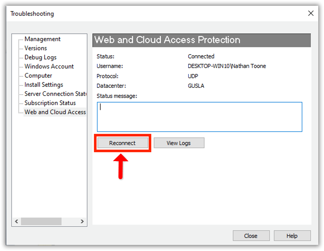Select Debug Logs in the sidebar
This screenshot has width=324, height=251.
click(40, 57)
